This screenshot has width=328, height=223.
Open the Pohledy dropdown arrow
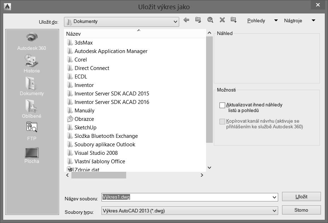276,20
